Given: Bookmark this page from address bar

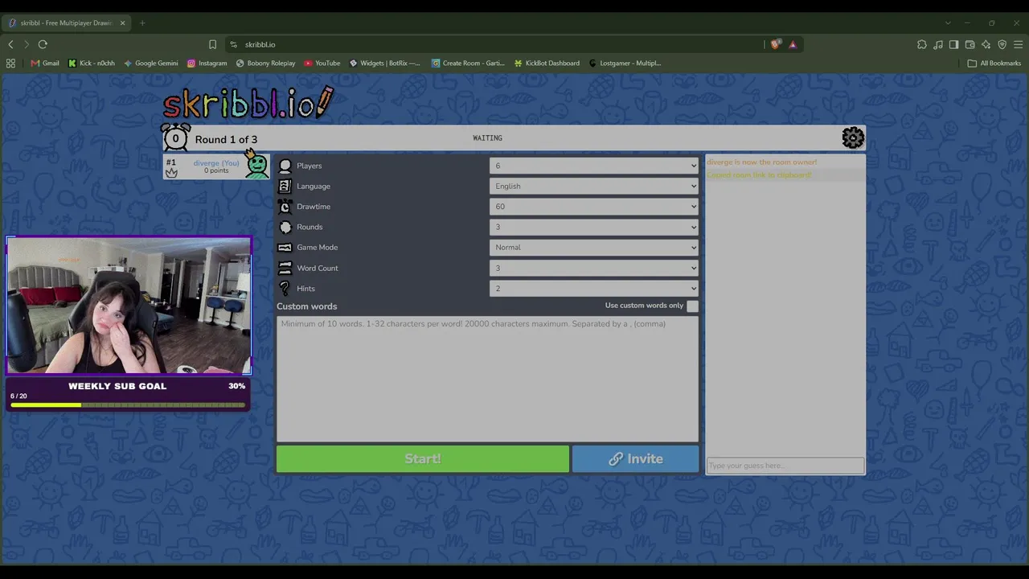Looking at the screenshot, I should (212, 44).
